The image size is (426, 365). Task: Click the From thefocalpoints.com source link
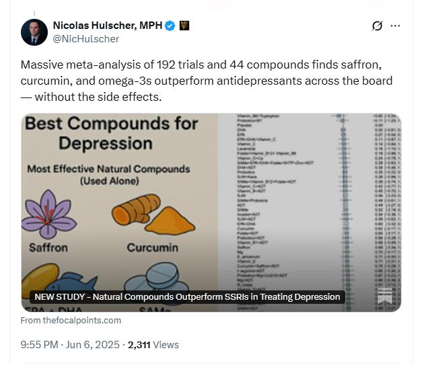tap(71, 321)
